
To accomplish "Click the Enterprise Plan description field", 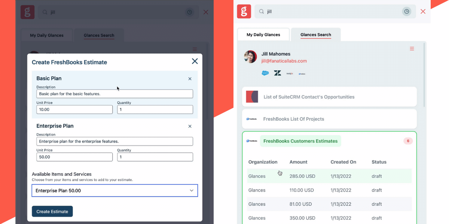I will 115,141.
